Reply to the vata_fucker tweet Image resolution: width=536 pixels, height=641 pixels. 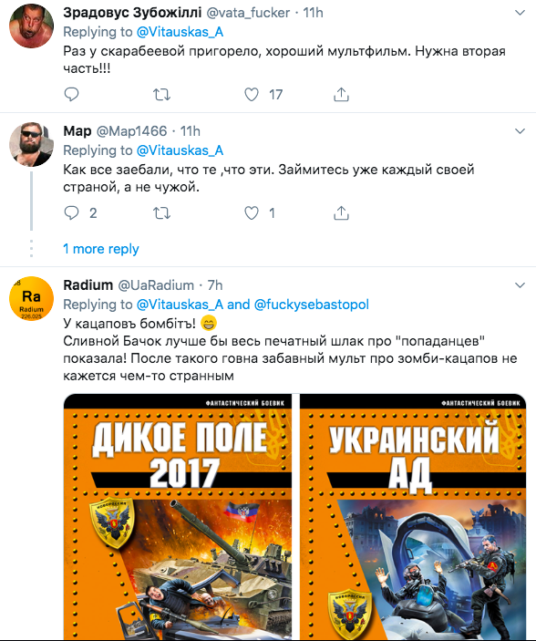click(x=71, y=95)
